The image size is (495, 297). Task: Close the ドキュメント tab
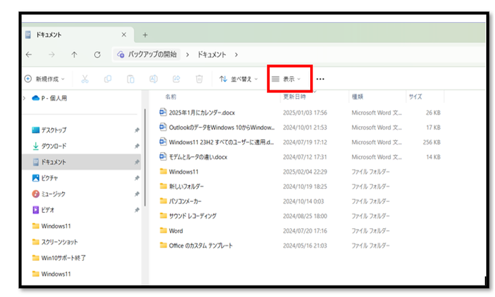coord(124,34)
